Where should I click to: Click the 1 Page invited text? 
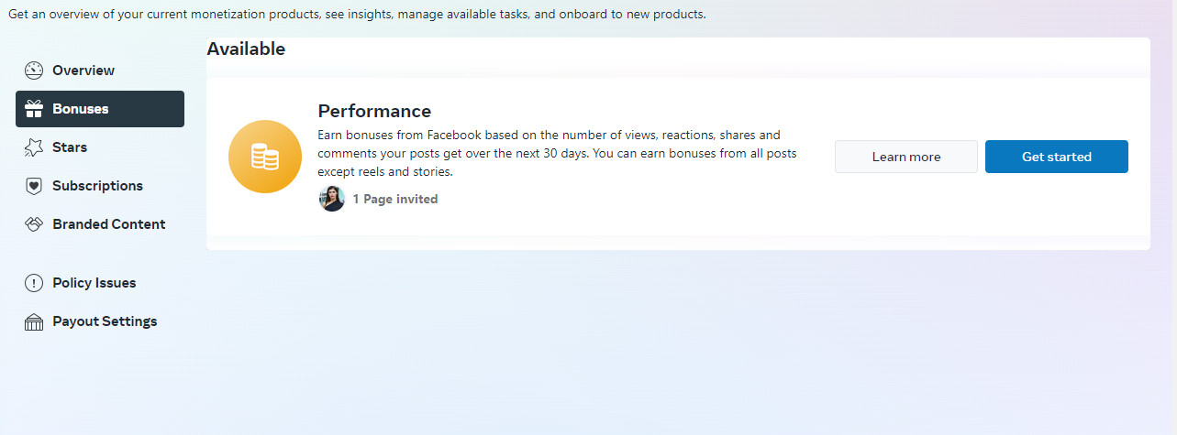click(x=395, y=199)
